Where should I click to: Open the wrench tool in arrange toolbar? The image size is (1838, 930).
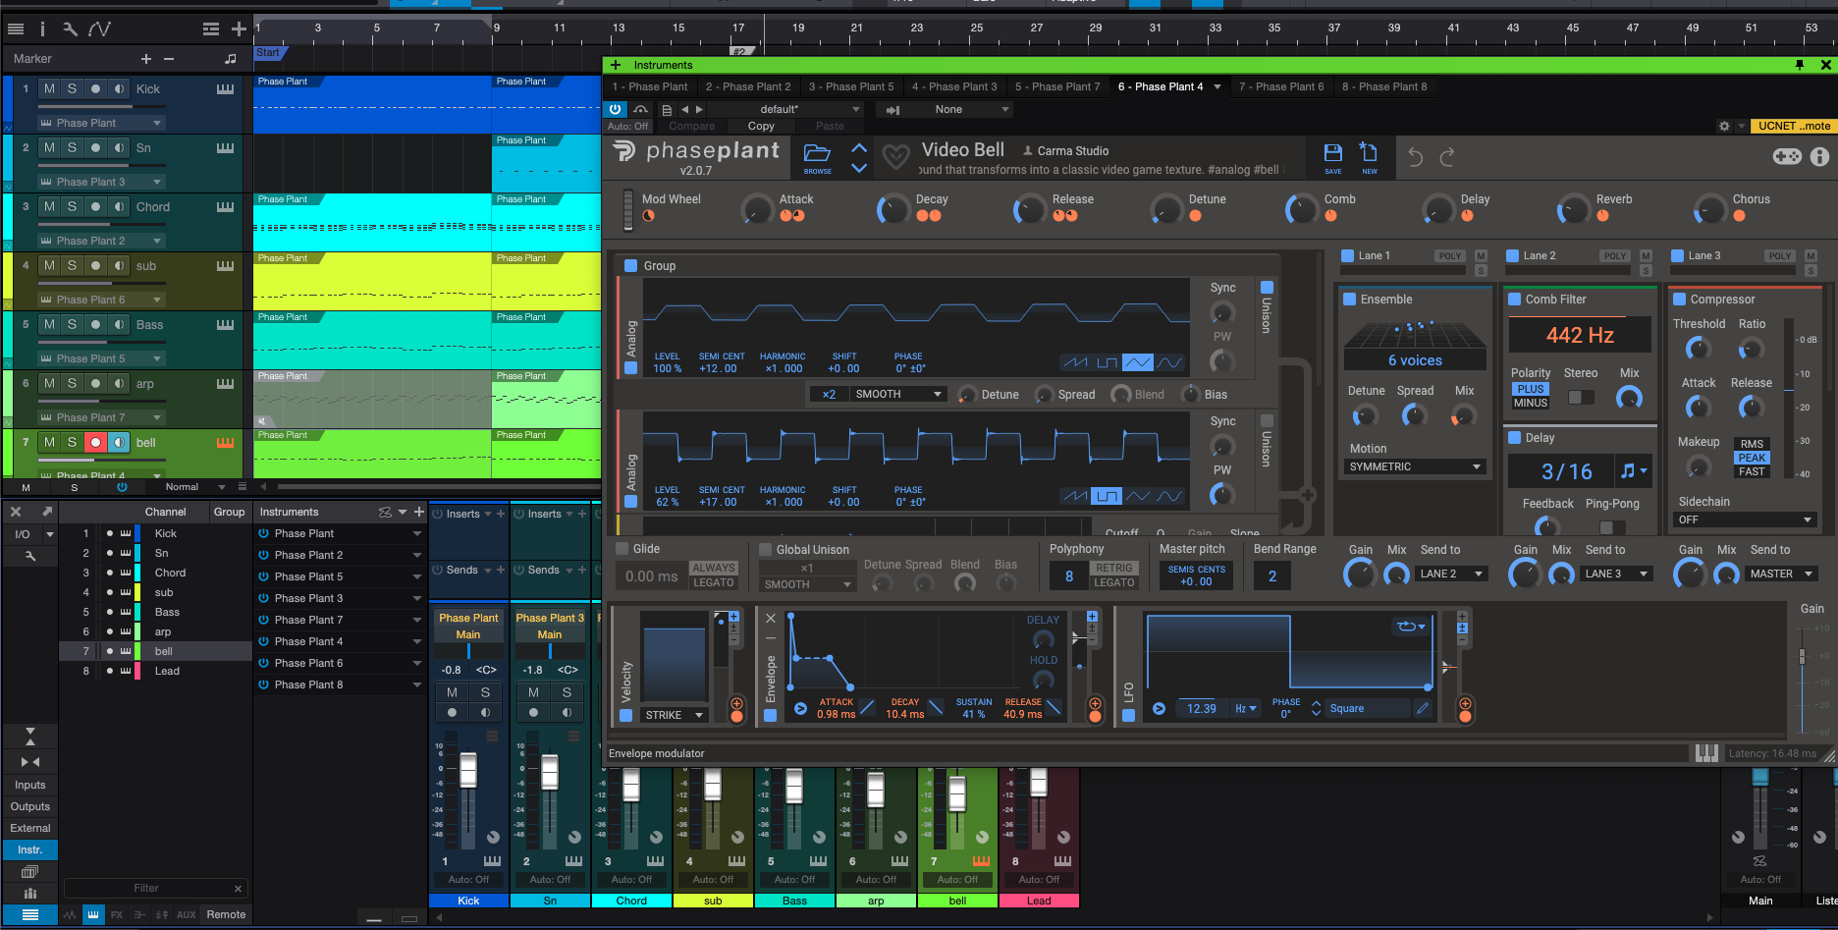click(70, 29)
